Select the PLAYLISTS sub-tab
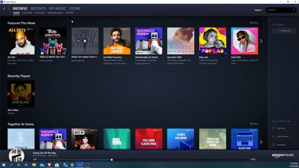Viewport: 299px width, 168px height. click(x=40, y=13)
